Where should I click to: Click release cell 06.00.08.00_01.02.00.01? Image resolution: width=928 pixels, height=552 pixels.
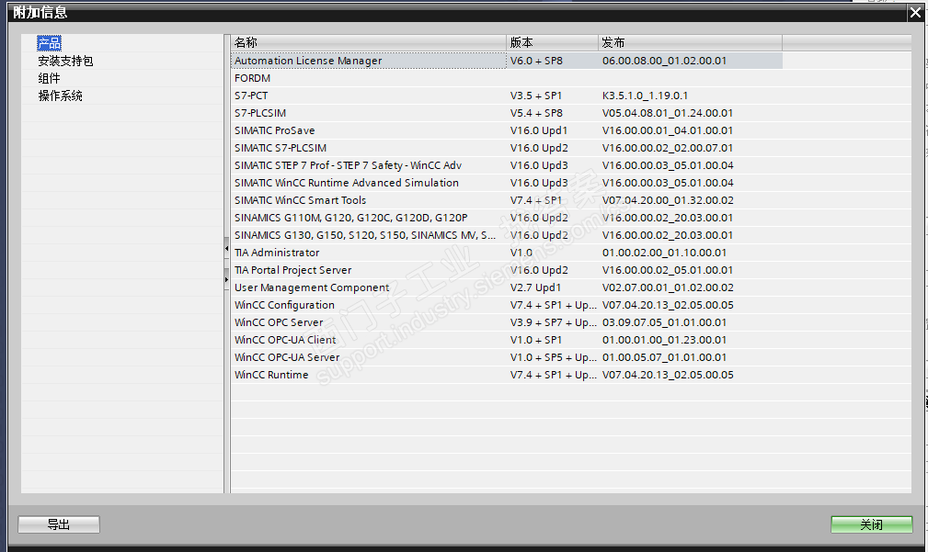664,61
